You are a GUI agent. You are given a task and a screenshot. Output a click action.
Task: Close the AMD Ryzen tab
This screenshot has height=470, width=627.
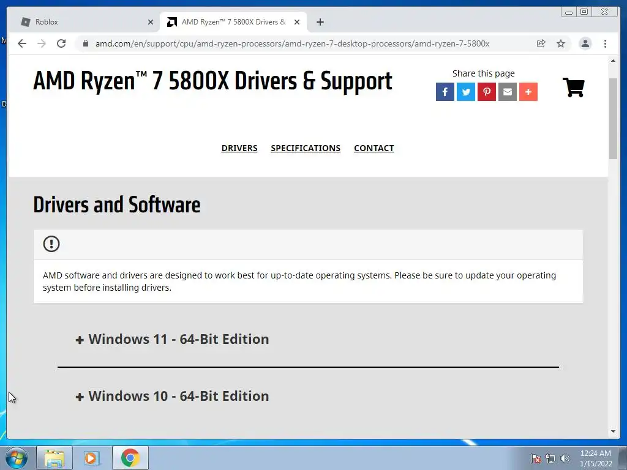pyautogui.click(x=297, y=22)
